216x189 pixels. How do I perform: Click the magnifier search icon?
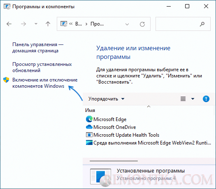[202, 24]
